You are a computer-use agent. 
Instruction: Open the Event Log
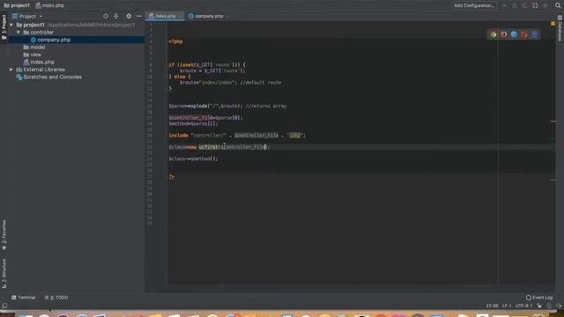(538, 298)
